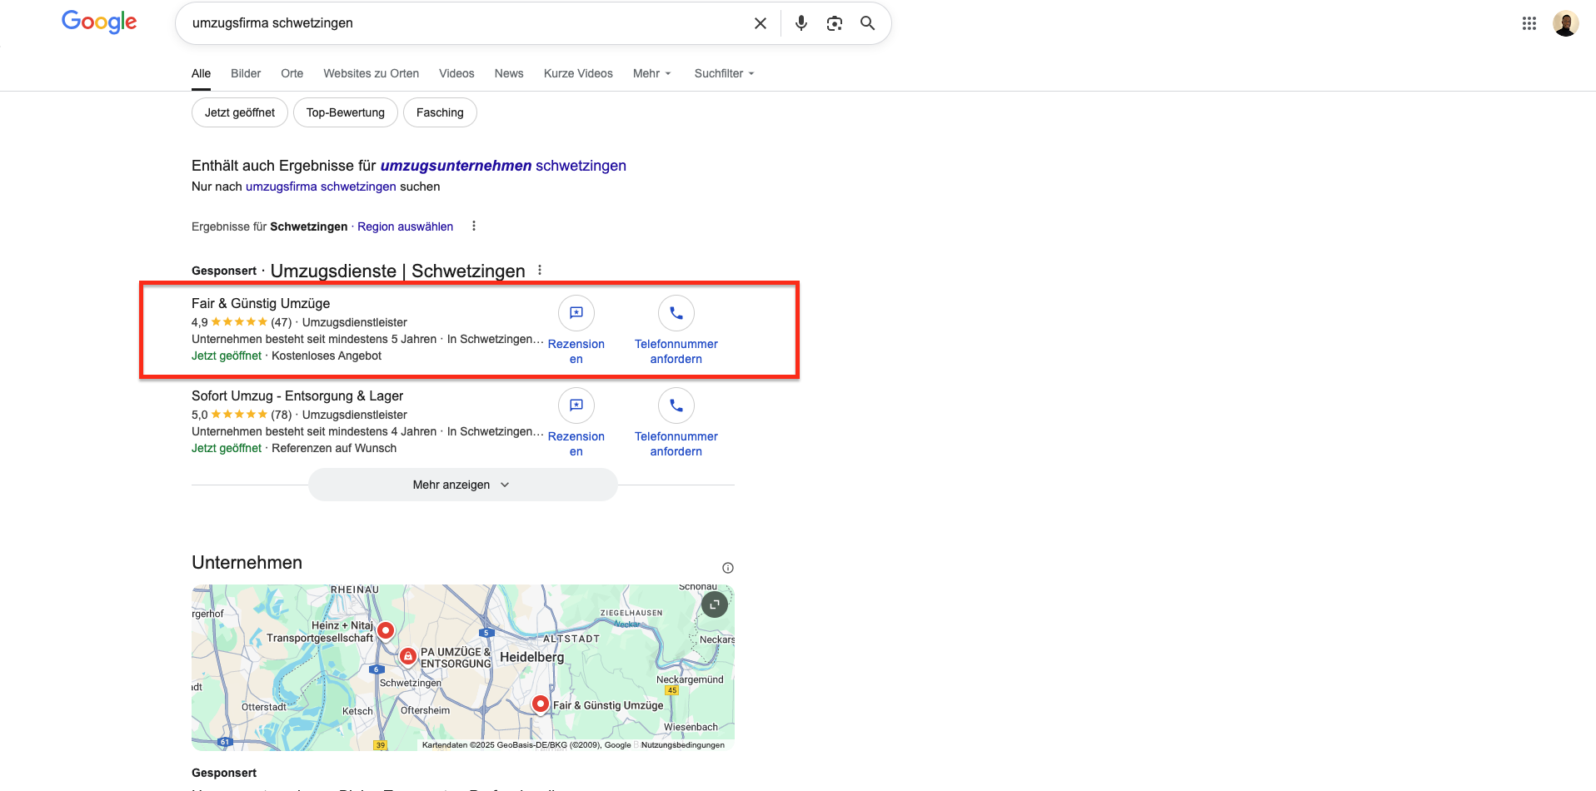Open the Websites zu Orten tab
Screen dimensions: 1596x791
372,73
